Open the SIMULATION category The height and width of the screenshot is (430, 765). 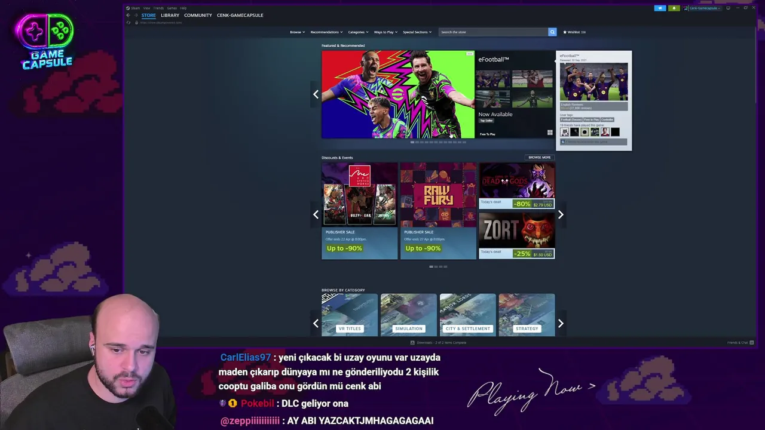pos(409,315)
